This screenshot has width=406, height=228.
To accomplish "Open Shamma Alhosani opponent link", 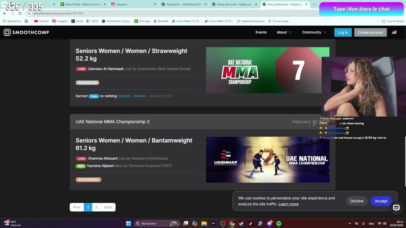I will [x=103, y=158].
